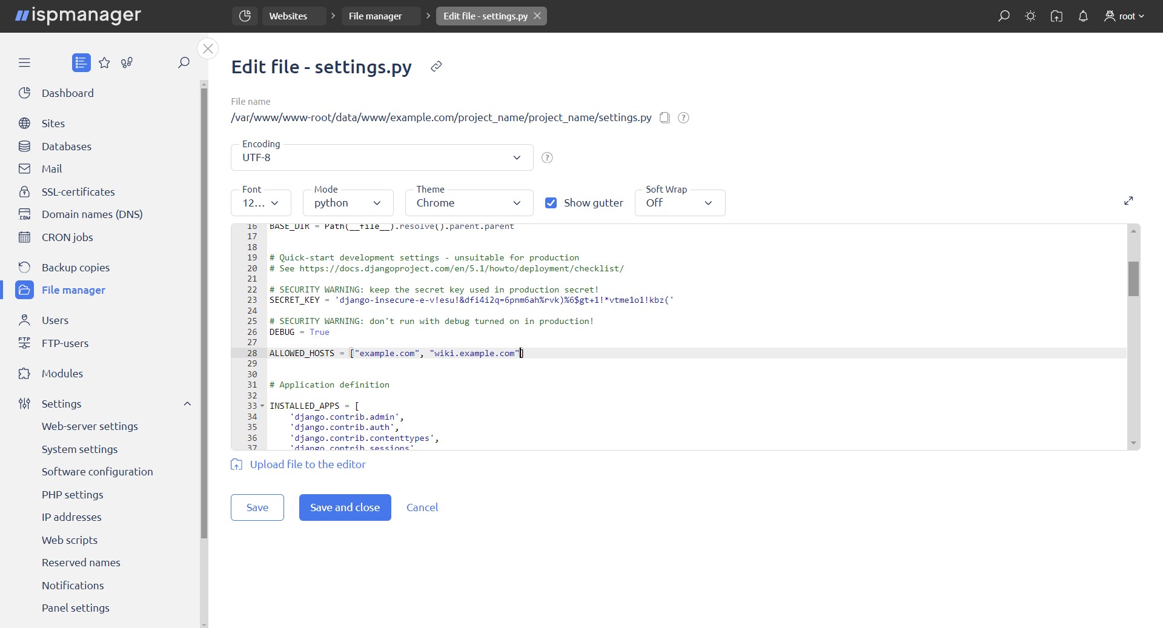Select the Dashboard icon in sidebar

24,93
